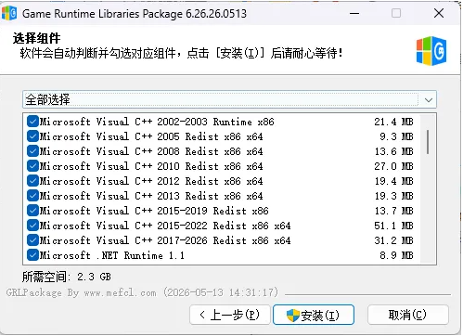Uncheck Visual C++ 2005 Redist checkbox
The height and width of the screenshot is (336, 463).
tap(32, 136)
